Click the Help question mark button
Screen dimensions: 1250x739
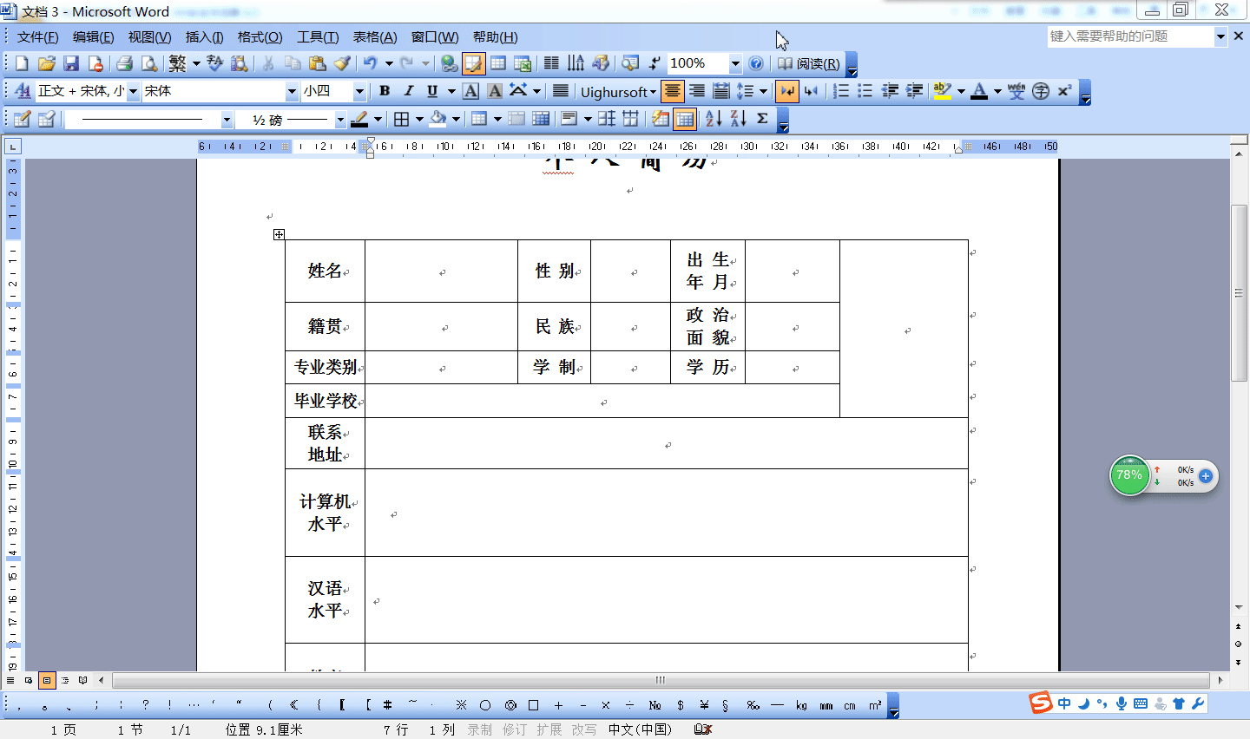[x=756, y=63]
